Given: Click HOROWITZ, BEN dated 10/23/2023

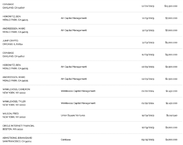Looking at the screenshot, I should tap(12, 65).
